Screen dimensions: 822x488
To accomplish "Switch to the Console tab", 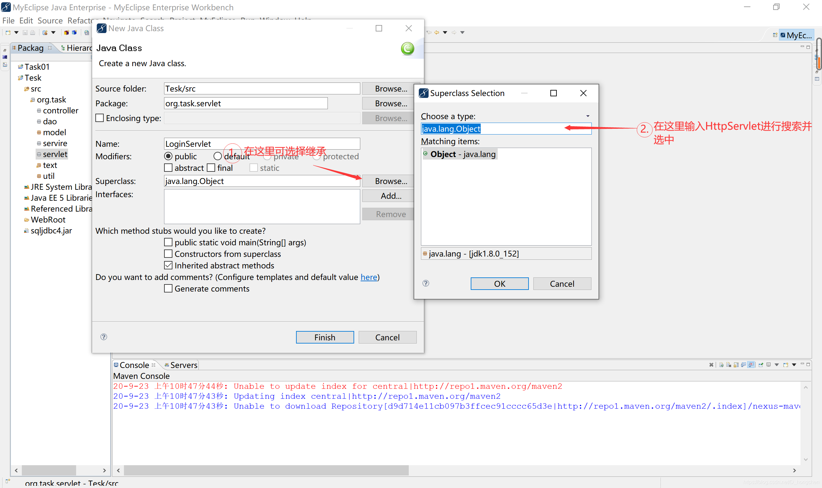I will tap(135, 365).
